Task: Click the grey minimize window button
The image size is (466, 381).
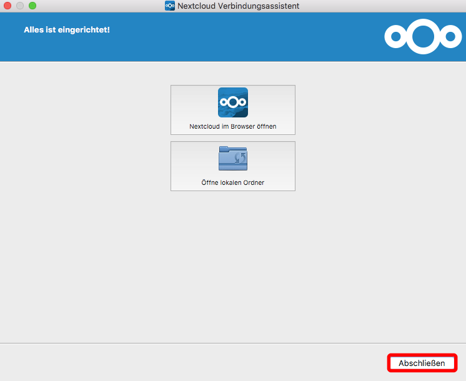Action: pyautogui.click(x=20, y=6)
